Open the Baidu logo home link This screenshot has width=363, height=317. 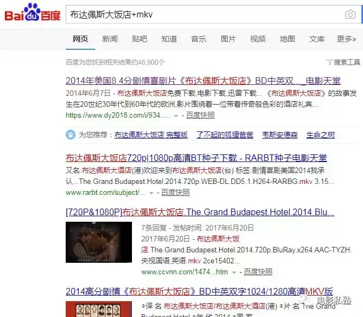tap(32, 13)
